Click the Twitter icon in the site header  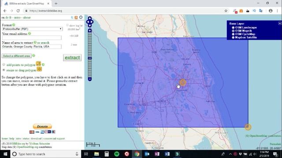[x=72, y=18]
